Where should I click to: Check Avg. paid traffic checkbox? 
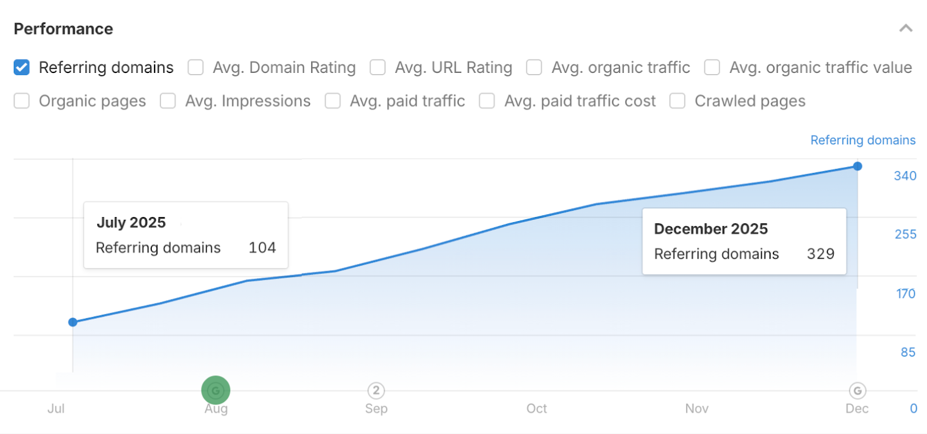(333, 101)
